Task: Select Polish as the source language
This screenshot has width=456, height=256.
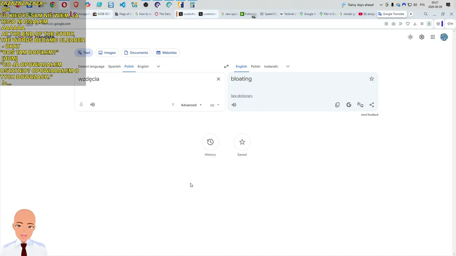Action: point(129,66)
